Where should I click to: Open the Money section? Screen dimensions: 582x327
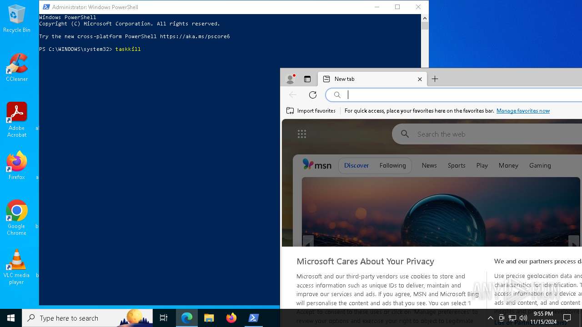tap(508, 165)
